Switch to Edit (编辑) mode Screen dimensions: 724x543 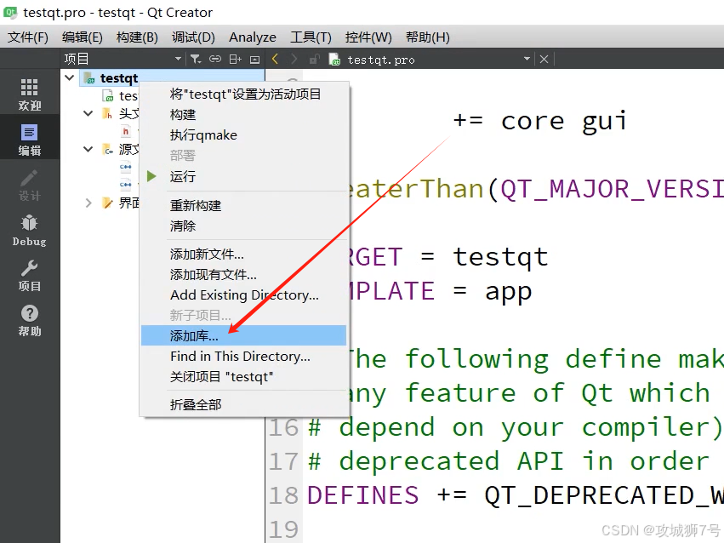[30, 140]
